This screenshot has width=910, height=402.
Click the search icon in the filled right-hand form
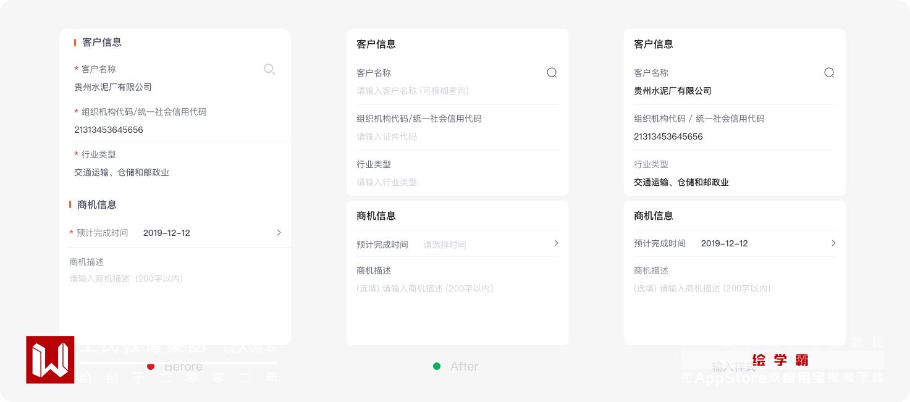(829, 73)
